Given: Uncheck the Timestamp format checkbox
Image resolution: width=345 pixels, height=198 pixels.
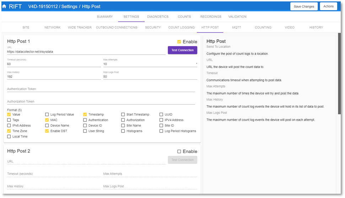Looking at the screenshot, I should [85, 114].
